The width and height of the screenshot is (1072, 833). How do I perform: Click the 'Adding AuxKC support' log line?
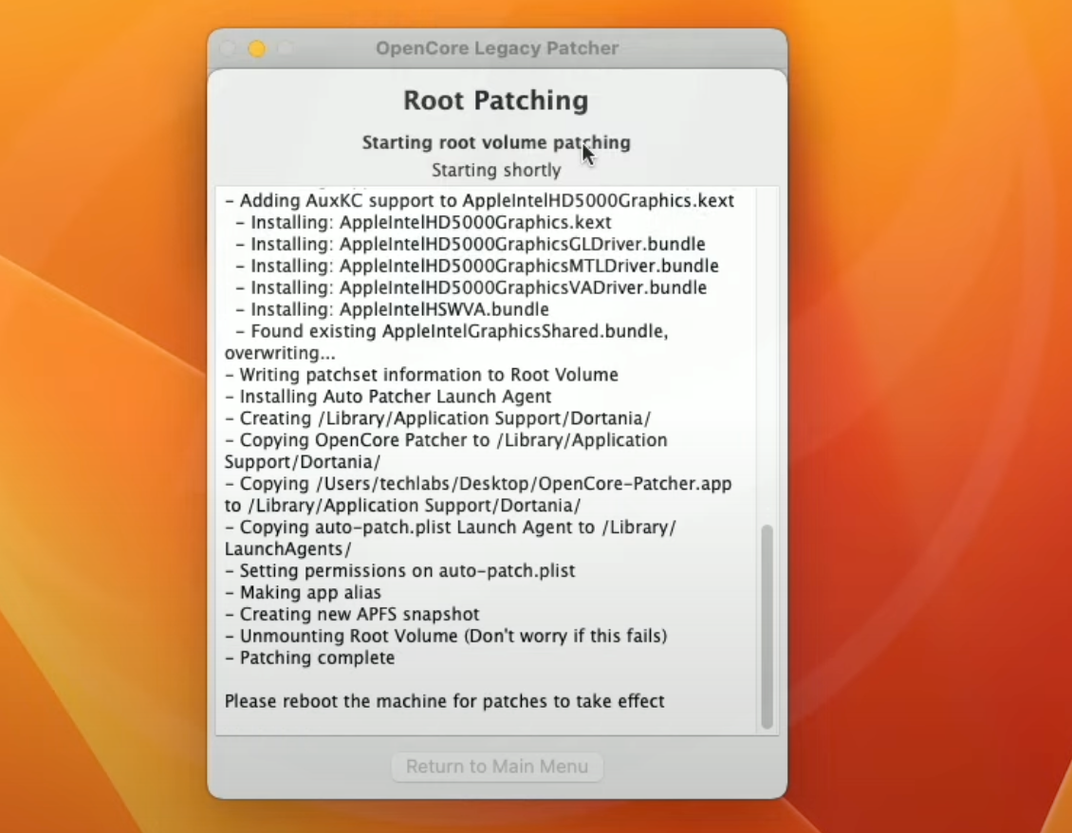pyautogui.click(x=479, y=200)
